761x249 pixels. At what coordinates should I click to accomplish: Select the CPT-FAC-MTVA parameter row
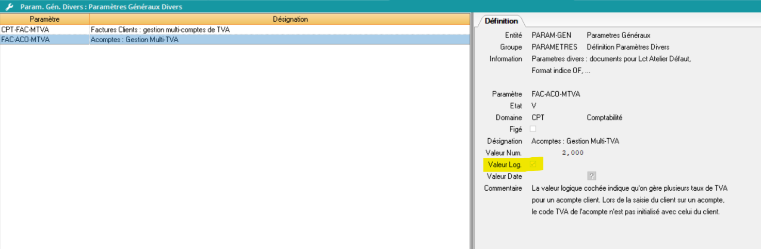coord(26,30)
